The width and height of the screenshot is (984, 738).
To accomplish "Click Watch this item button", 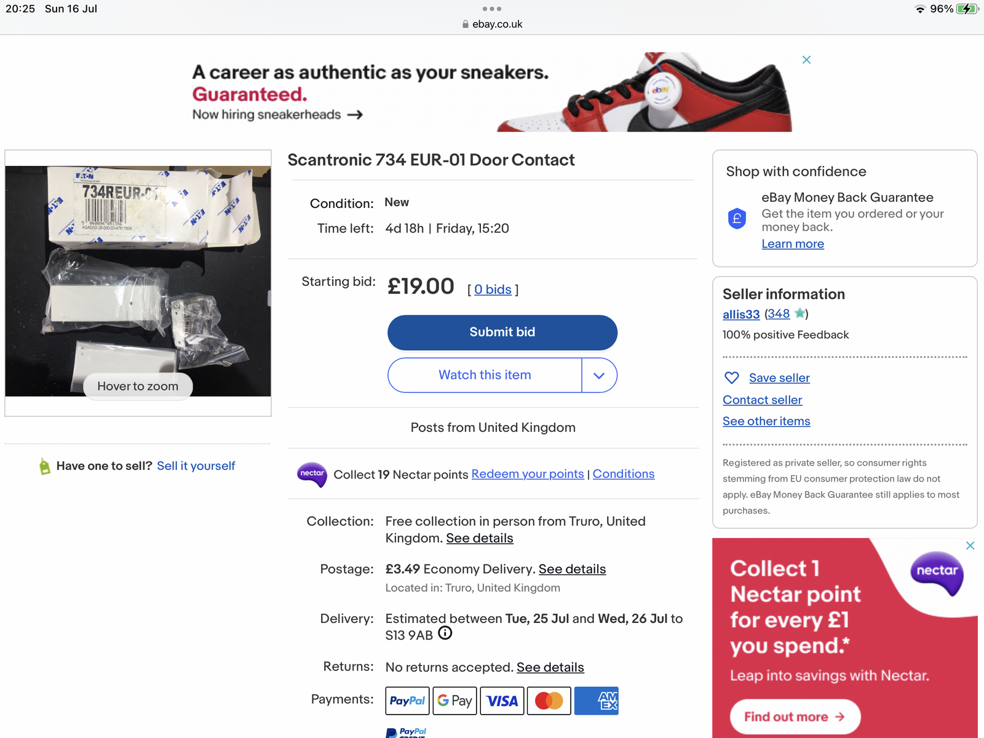I will coord(485,375).
